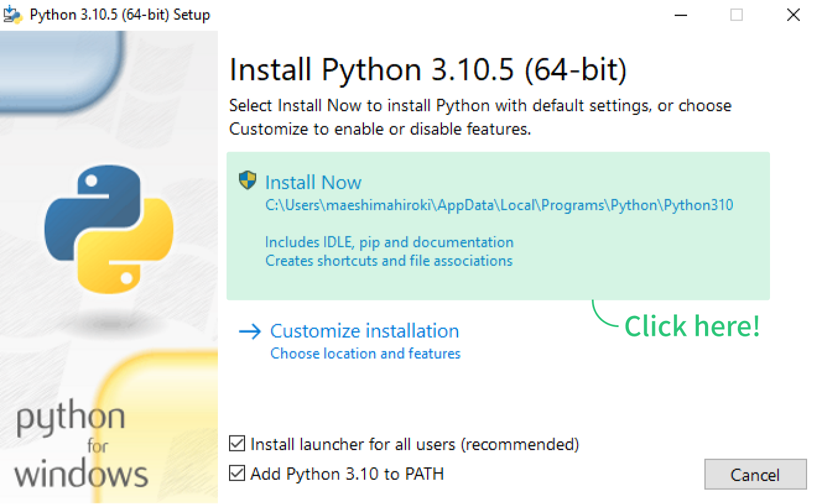The image size is (822, 504).
Task: Click the Python logo in the left panel
Action: (x=109, y=229)
